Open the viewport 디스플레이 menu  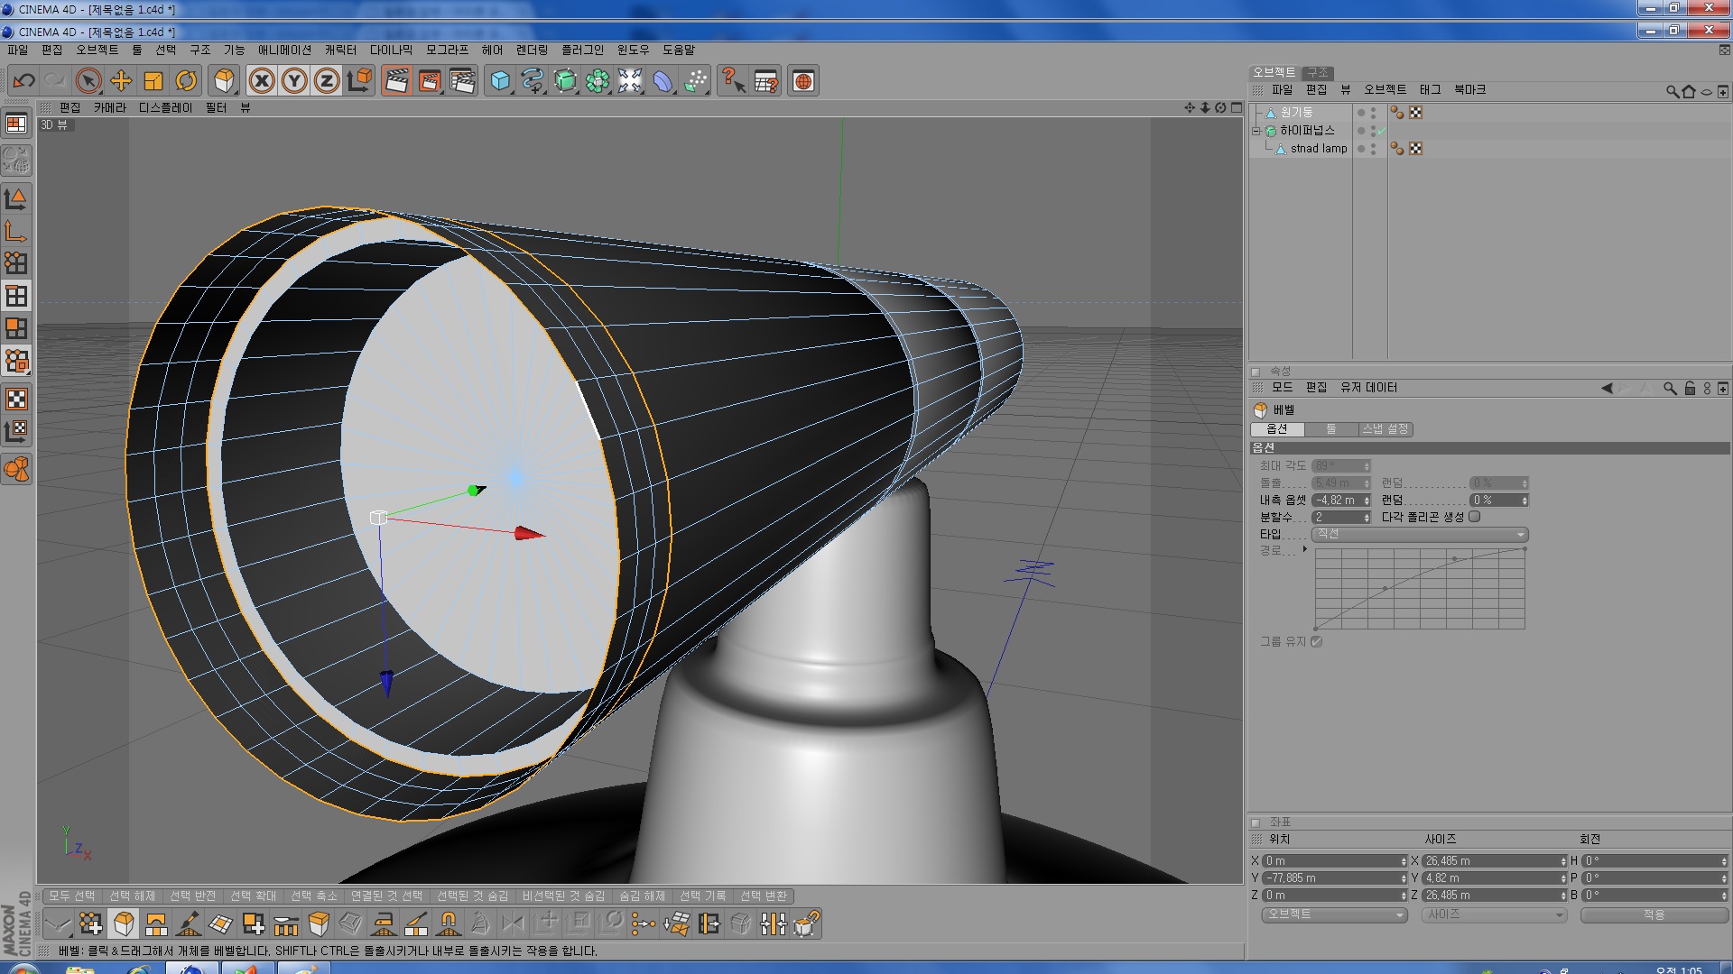pyautogui.click(x=165, y=107)
